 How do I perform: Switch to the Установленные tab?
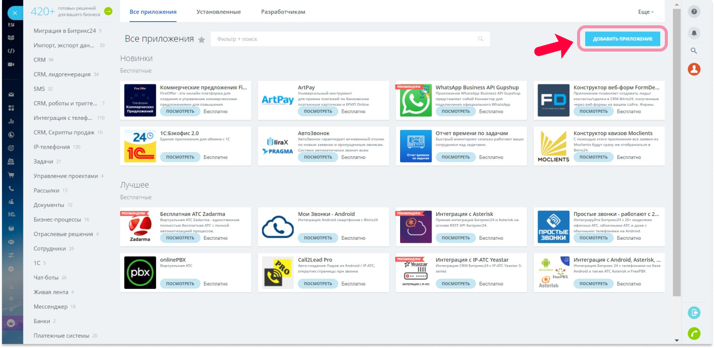tap(219, 12)
